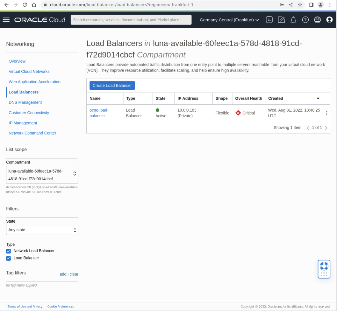The image size is (337, 311).
Task: Open Overview in Networking menu
Action: click(x=17, y=61)
